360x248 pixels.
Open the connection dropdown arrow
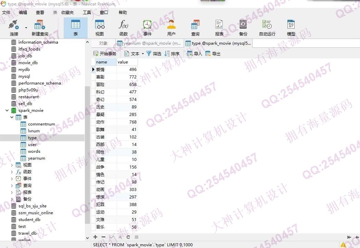(26, 28)
